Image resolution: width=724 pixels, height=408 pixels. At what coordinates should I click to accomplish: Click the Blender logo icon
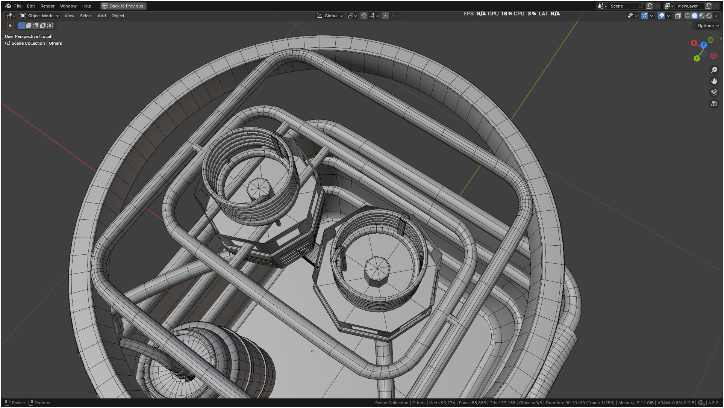(8, 6)
